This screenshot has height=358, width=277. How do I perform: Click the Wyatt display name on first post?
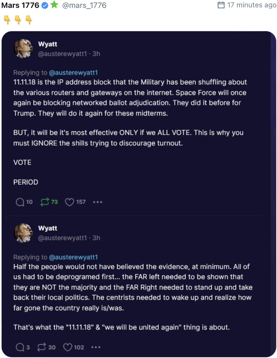[x=48, y=44]
